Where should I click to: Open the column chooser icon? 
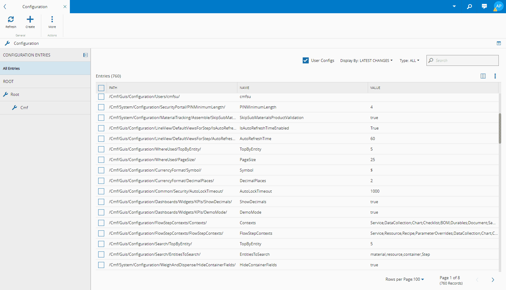tap(483, 76)
